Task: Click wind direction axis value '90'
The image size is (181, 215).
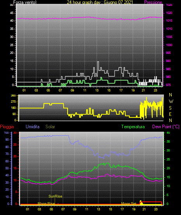Action: tap(14, 114)
